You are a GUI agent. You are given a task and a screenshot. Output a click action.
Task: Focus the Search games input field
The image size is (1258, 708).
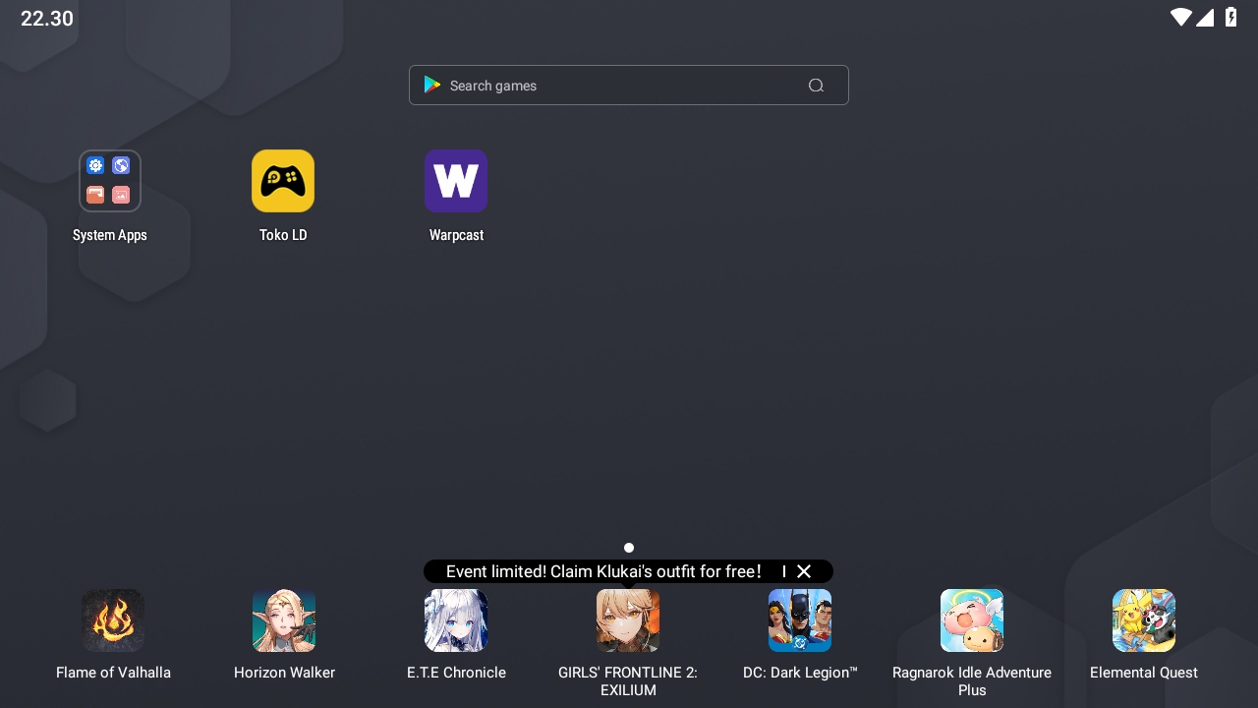click(629, 86)
